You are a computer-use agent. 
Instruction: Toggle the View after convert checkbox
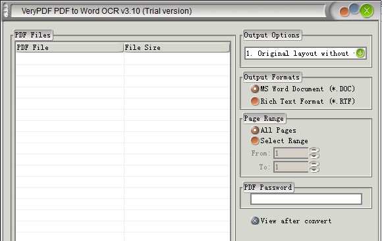pyautogui.click(x=255, y=221)
